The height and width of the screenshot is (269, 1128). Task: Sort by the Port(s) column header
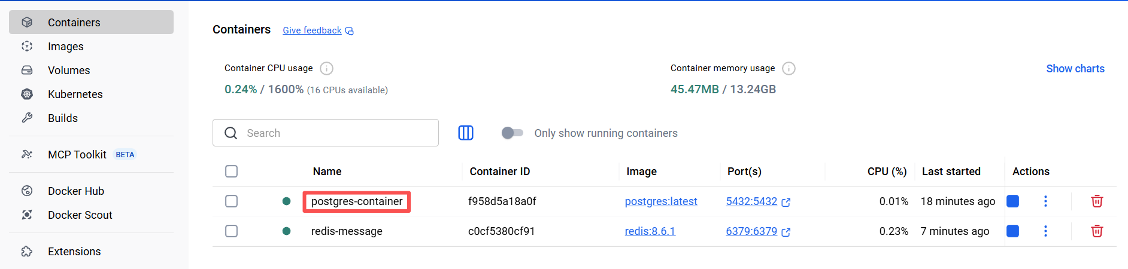744,172
